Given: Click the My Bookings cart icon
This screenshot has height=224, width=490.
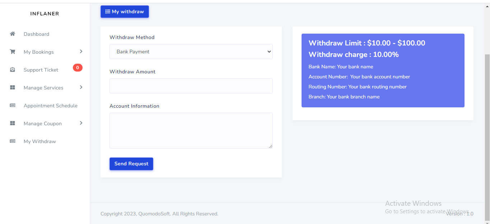Looking at the screenshot, I should 13,52.
